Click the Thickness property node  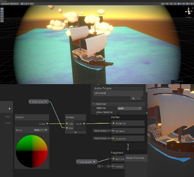pyautogui.click(x=39, y=102)
